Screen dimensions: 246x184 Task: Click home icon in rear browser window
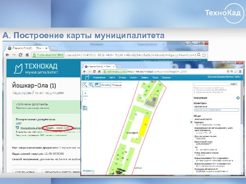[27, 55]
